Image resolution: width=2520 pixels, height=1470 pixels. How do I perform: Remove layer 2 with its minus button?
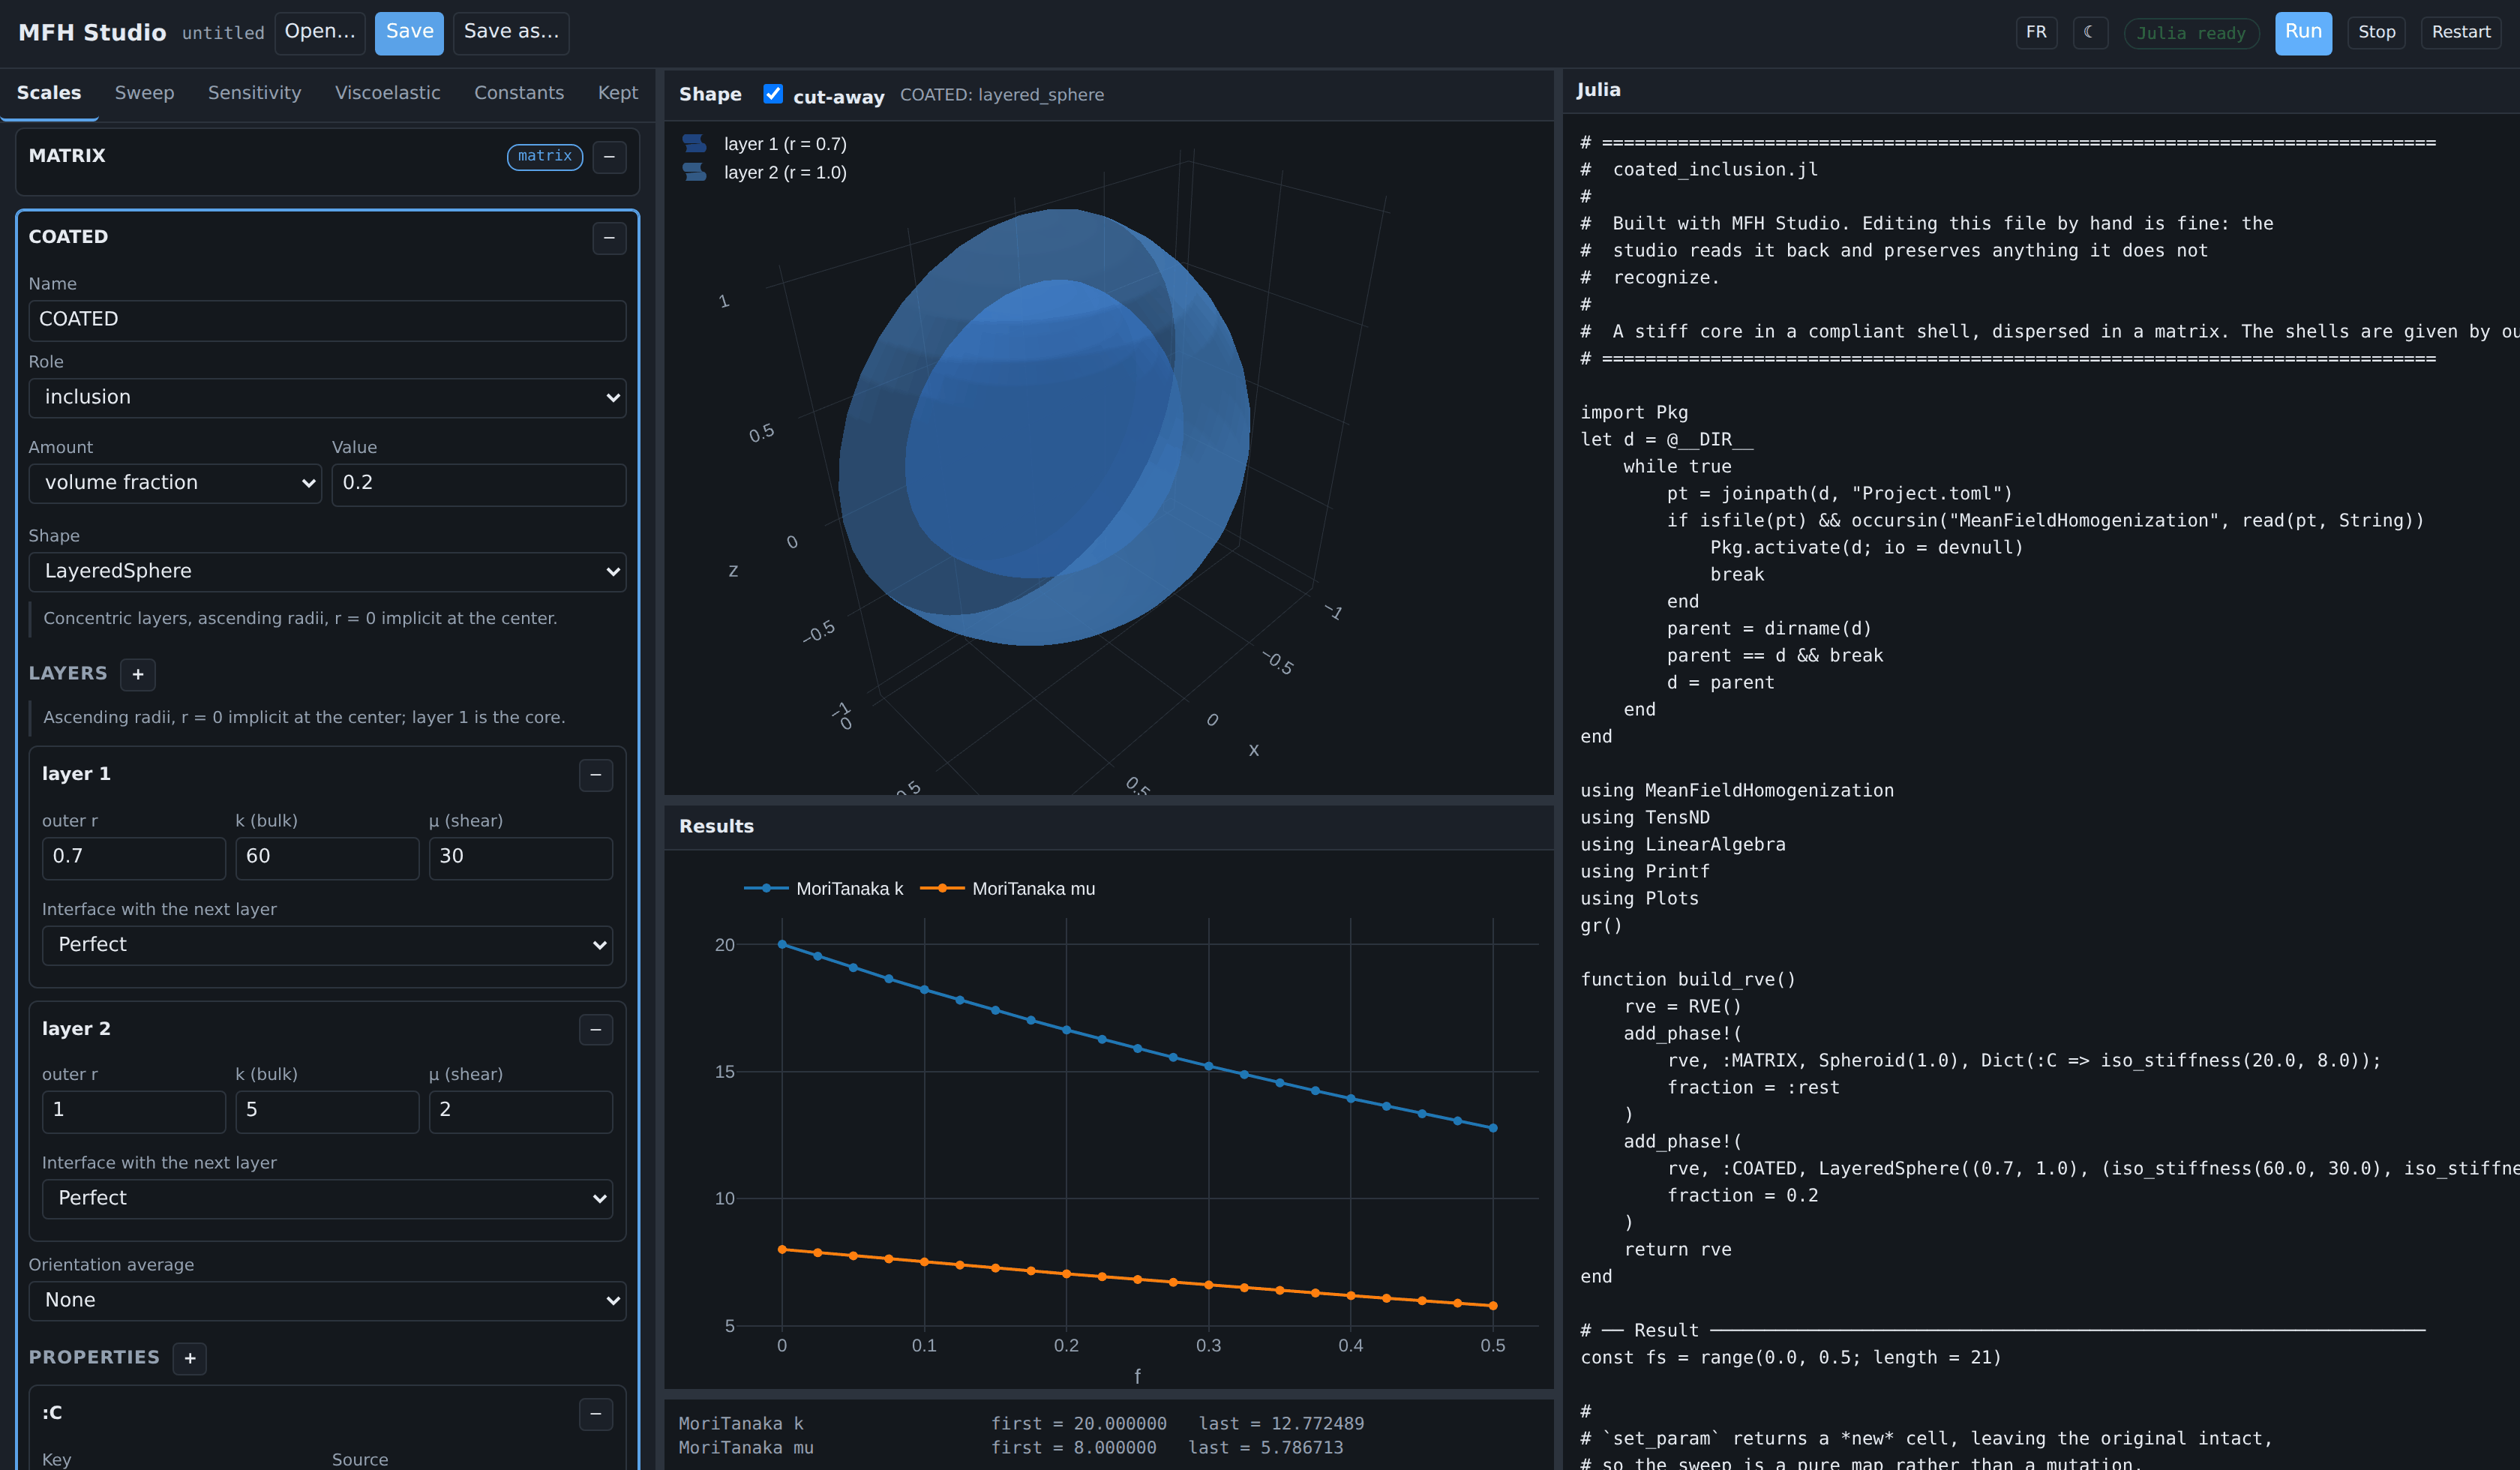(x=596, y=1029)
